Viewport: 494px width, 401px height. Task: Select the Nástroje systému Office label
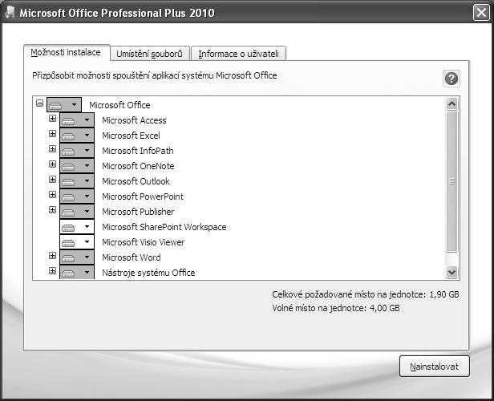pos(148,273)
